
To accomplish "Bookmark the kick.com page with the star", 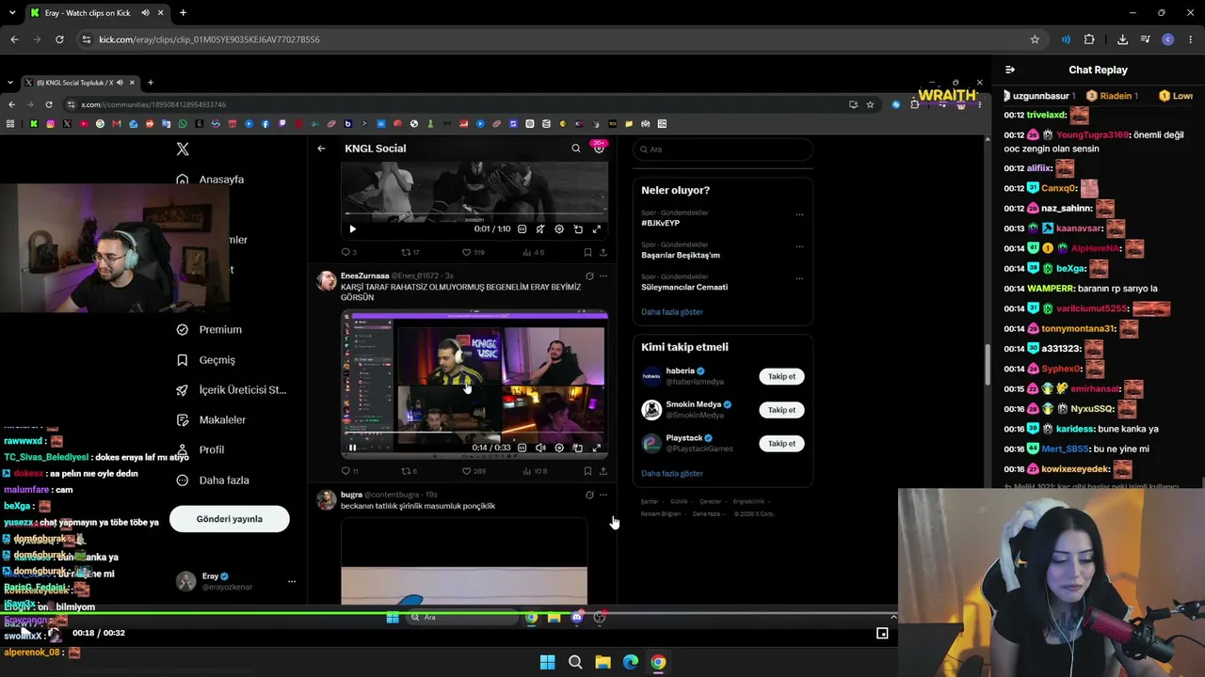I will pyautogui.click(x=1035, y=39).
